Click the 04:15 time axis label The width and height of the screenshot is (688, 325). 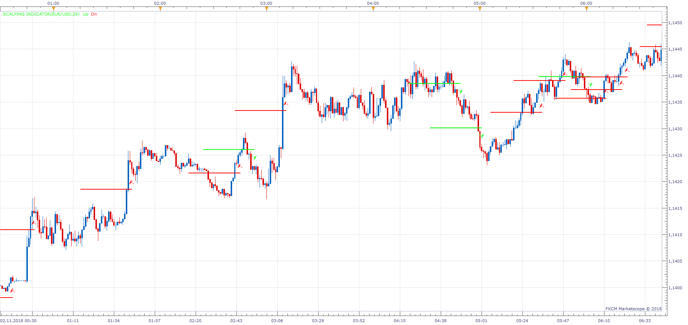(399, 321)
